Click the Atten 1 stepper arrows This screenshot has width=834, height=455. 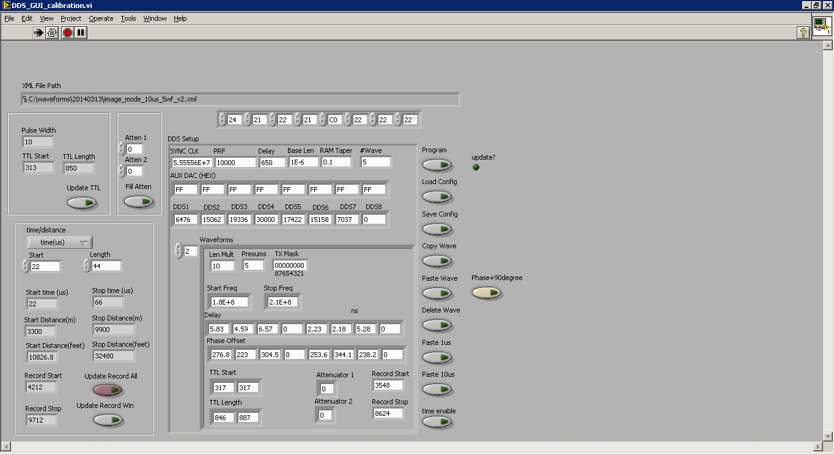tap(121, 149)
